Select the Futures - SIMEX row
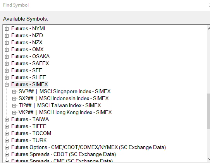Viewport: 210px width, 163px height. click(29, 84)
